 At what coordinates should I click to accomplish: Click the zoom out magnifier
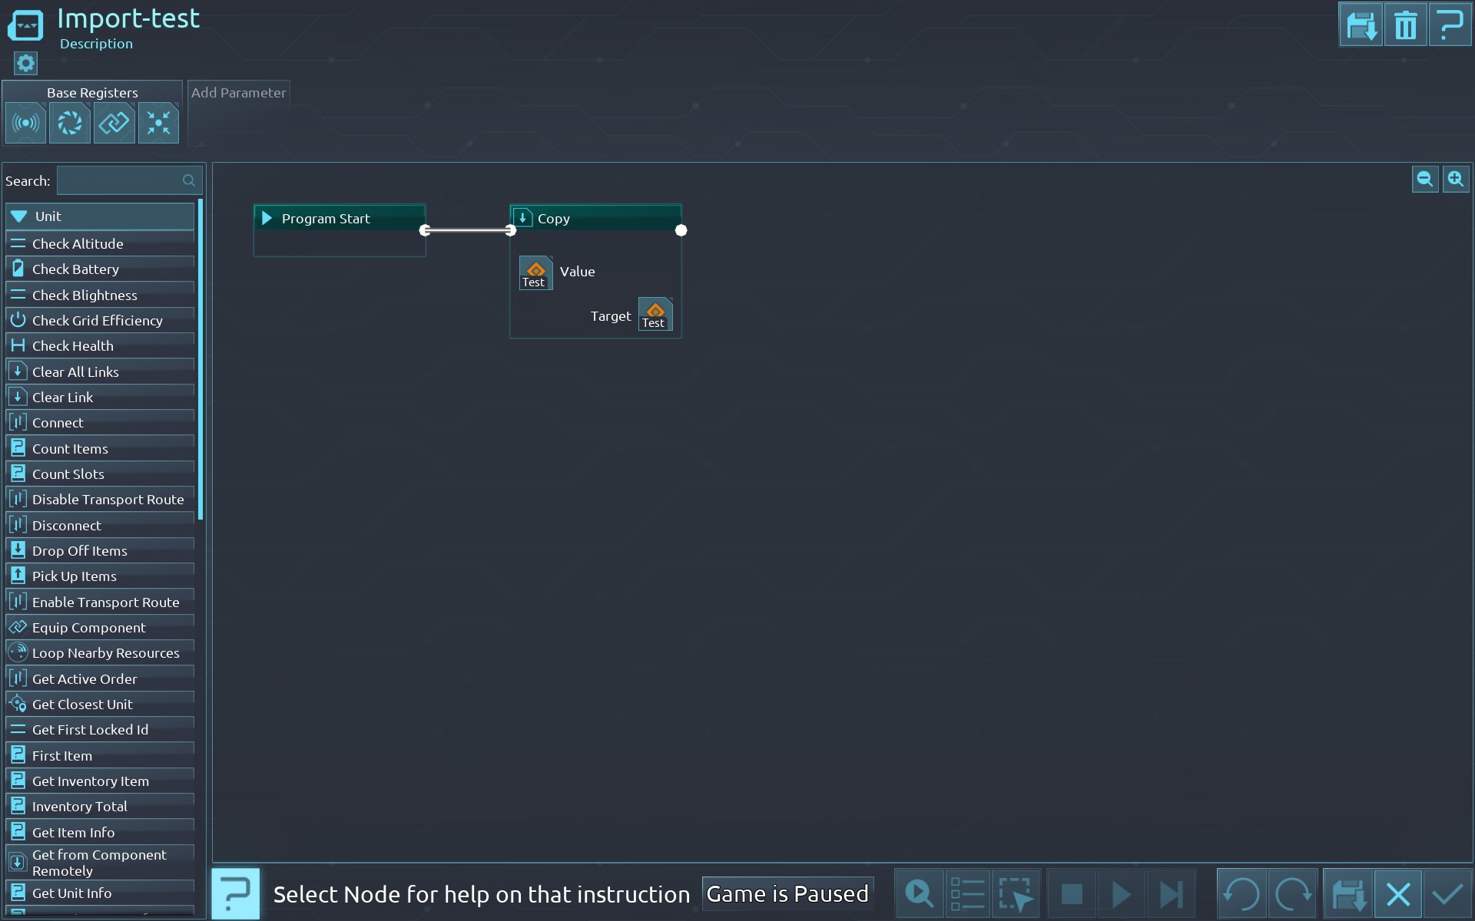click(x=1425, y=180)
